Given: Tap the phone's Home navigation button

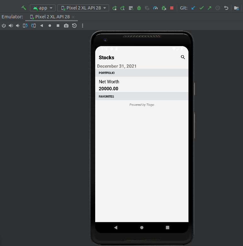Looking at the screenshot, I should [142, 227].
